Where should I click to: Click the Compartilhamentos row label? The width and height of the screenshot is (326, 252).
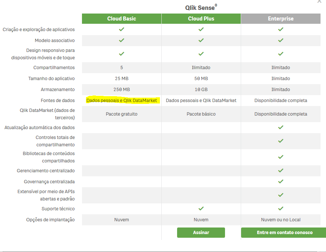tap(54, 68)
